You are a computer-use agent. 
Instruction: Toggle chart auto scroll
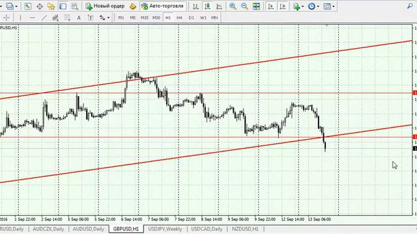tap(271, 6)
